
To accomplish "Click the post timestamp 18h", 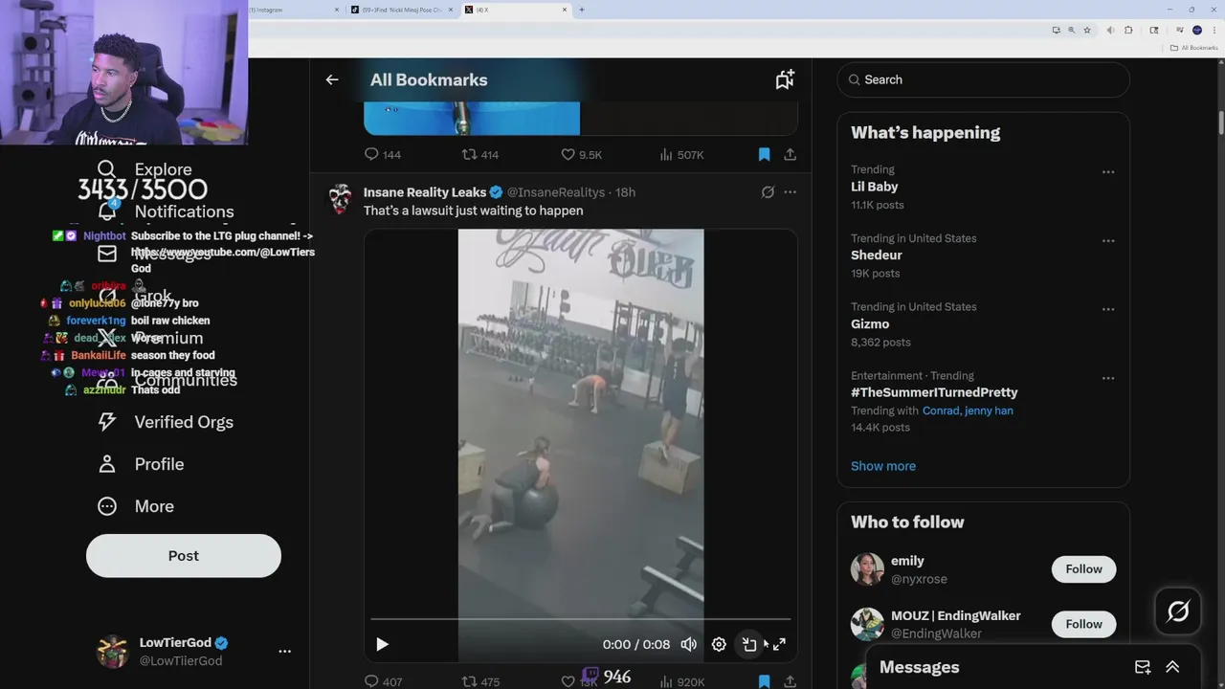I will click(x=625, y=192).
